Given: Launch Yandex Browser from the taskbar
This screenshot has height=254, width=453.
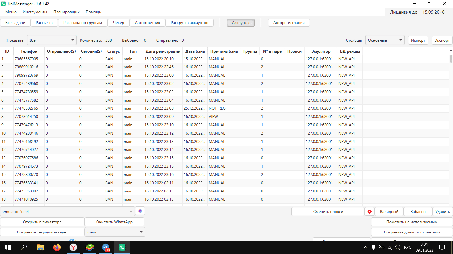Looking at the screenshot, I should point(73,247).
